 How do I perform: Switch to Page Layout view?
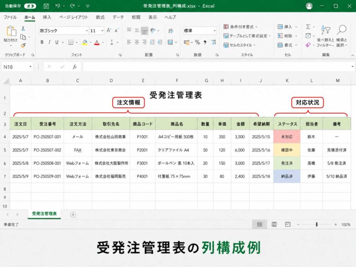click(x=274, y=224)
